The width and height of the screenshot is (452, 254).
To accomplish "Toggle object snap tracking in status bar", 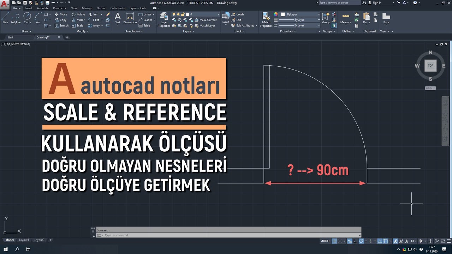I will click(x=379, y=241).
